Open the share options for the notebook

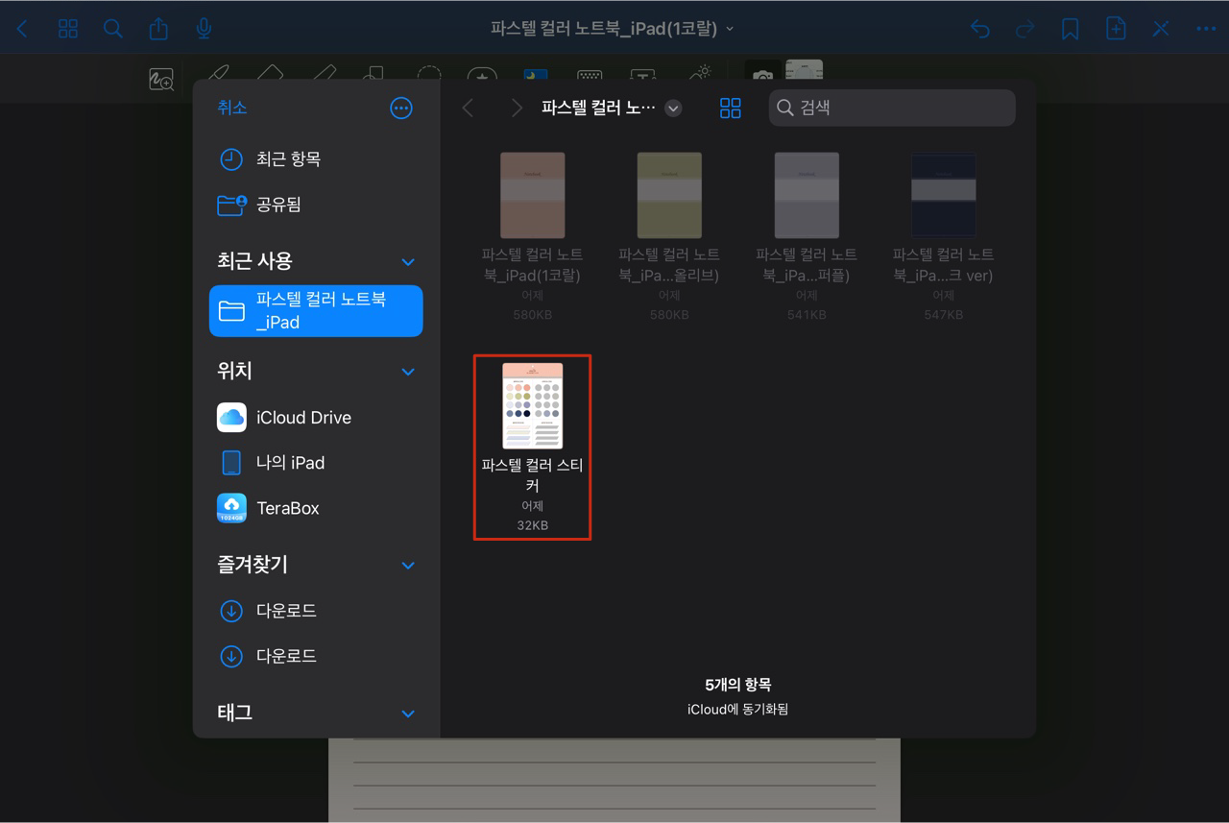pos(158,28)
